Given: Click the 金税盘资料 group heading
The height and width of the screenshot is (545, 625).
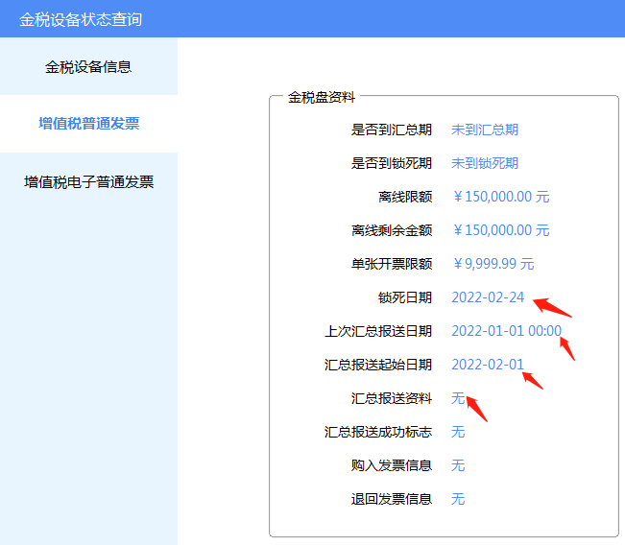Looking at the screenshot, I should click(322, 97).
